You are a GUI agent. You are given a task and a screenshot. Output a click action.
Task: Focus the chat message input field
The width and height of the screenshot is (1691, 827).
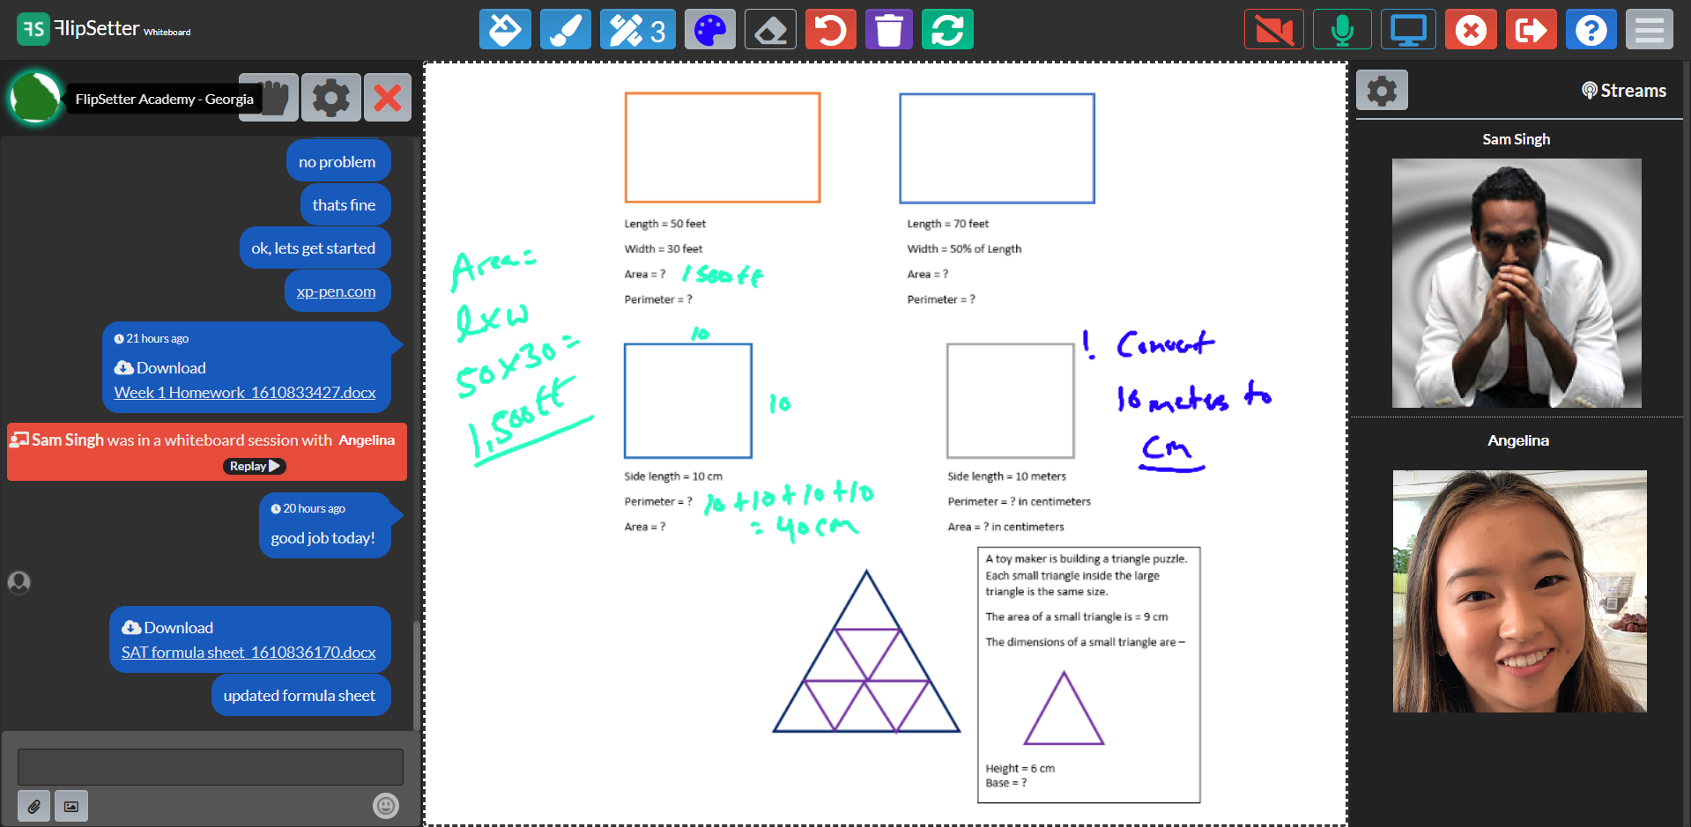click(211, 766)
